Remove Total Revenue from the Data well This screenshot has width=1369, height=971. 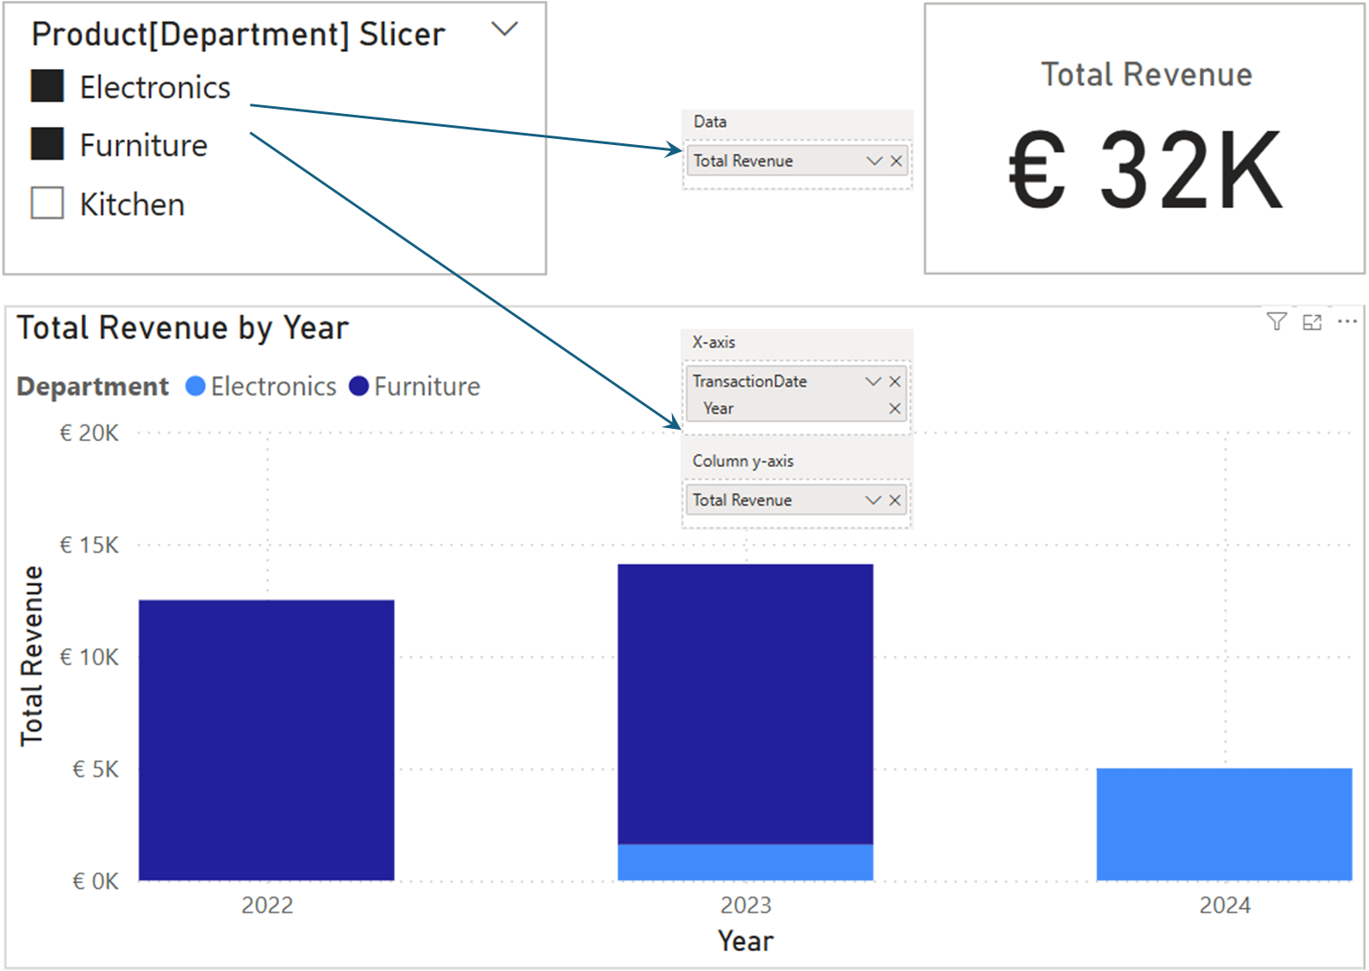897,161
